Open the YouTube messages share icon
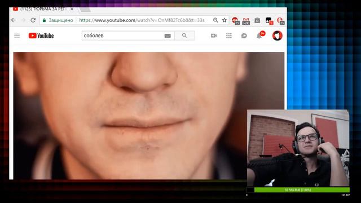This screenshot has height=203, width=361. pos(244,36)
